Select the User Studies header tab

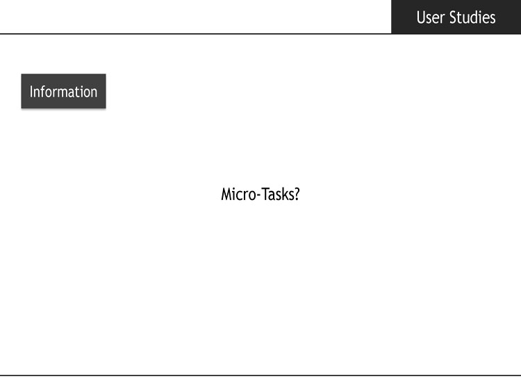tap(456, 17)
